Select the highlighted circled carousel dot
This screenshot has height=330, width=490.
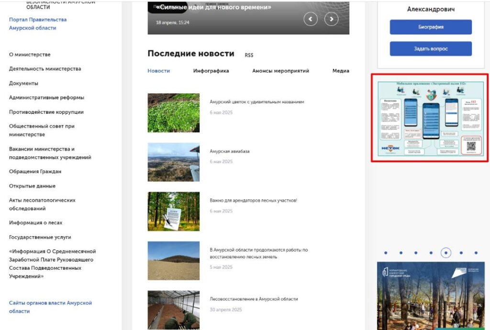coord(446,253)
